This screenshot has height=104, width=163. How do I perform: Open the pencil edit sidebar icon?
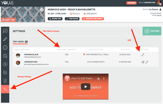[5, 39]
